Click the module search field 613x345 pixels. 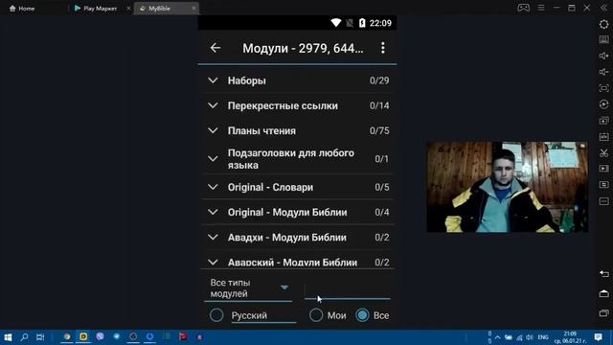click(347, 291)
